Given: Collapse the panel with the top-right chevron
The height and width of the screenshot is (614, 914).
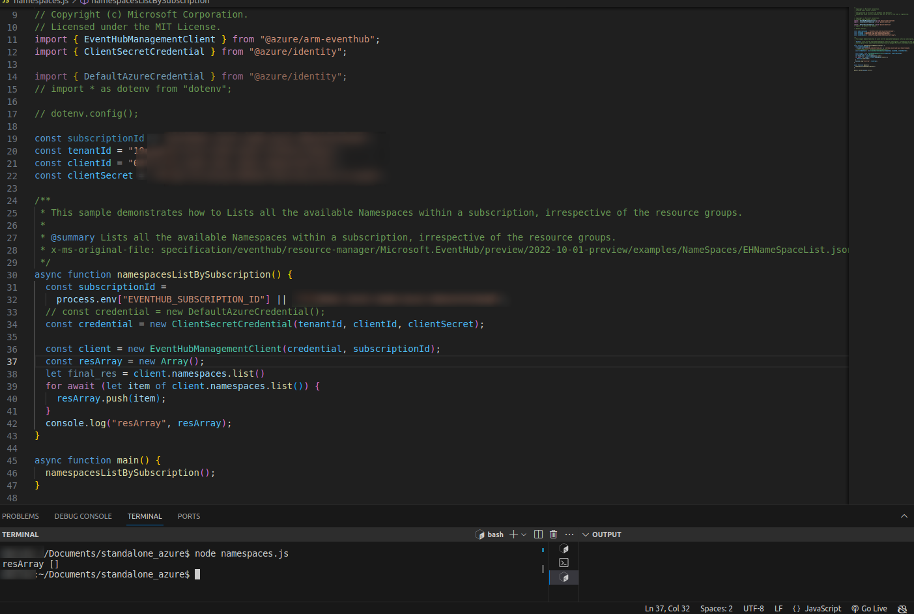Looking at the screenshot, I should 904,516.
